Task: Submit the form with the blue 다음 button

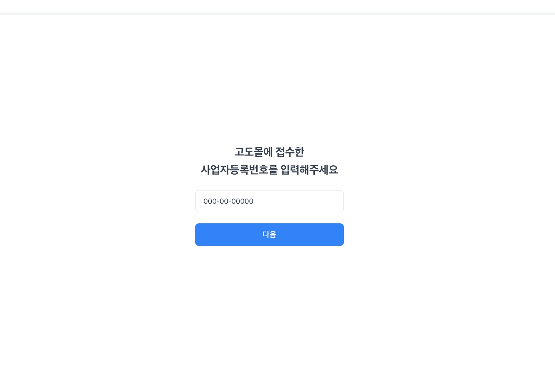Action: coord(269,234)
